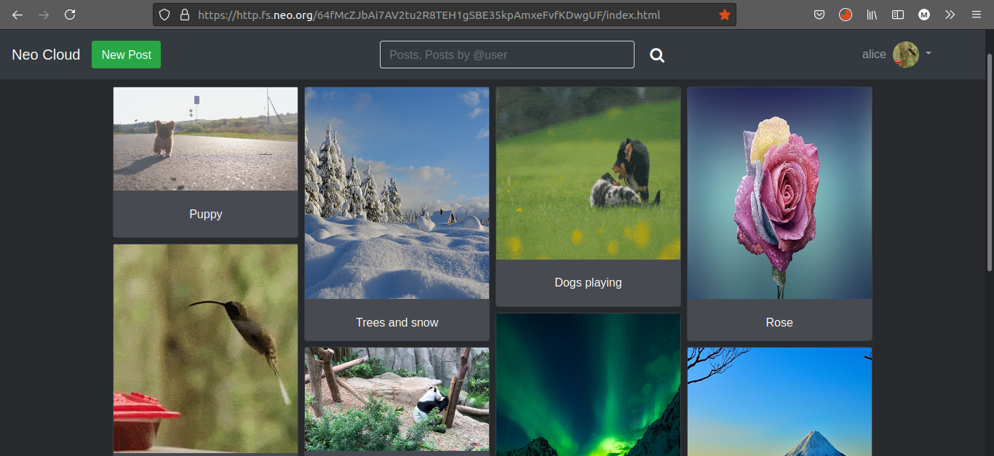Click alice's profile avatar
The height and width of the screenshot is (456, 994).
(x=906, y=55)
